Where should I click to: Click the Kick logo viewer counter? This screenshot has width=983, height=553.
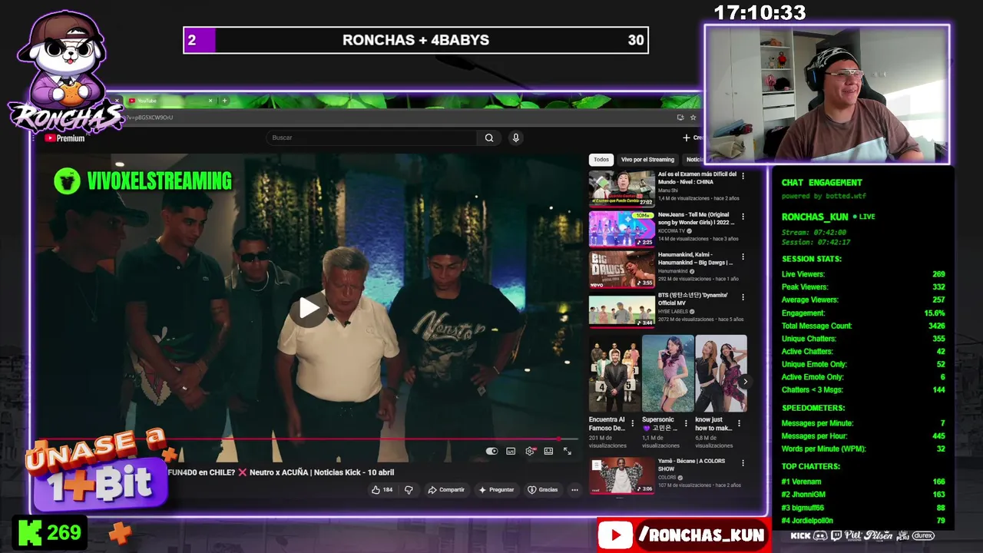[51, 533]
